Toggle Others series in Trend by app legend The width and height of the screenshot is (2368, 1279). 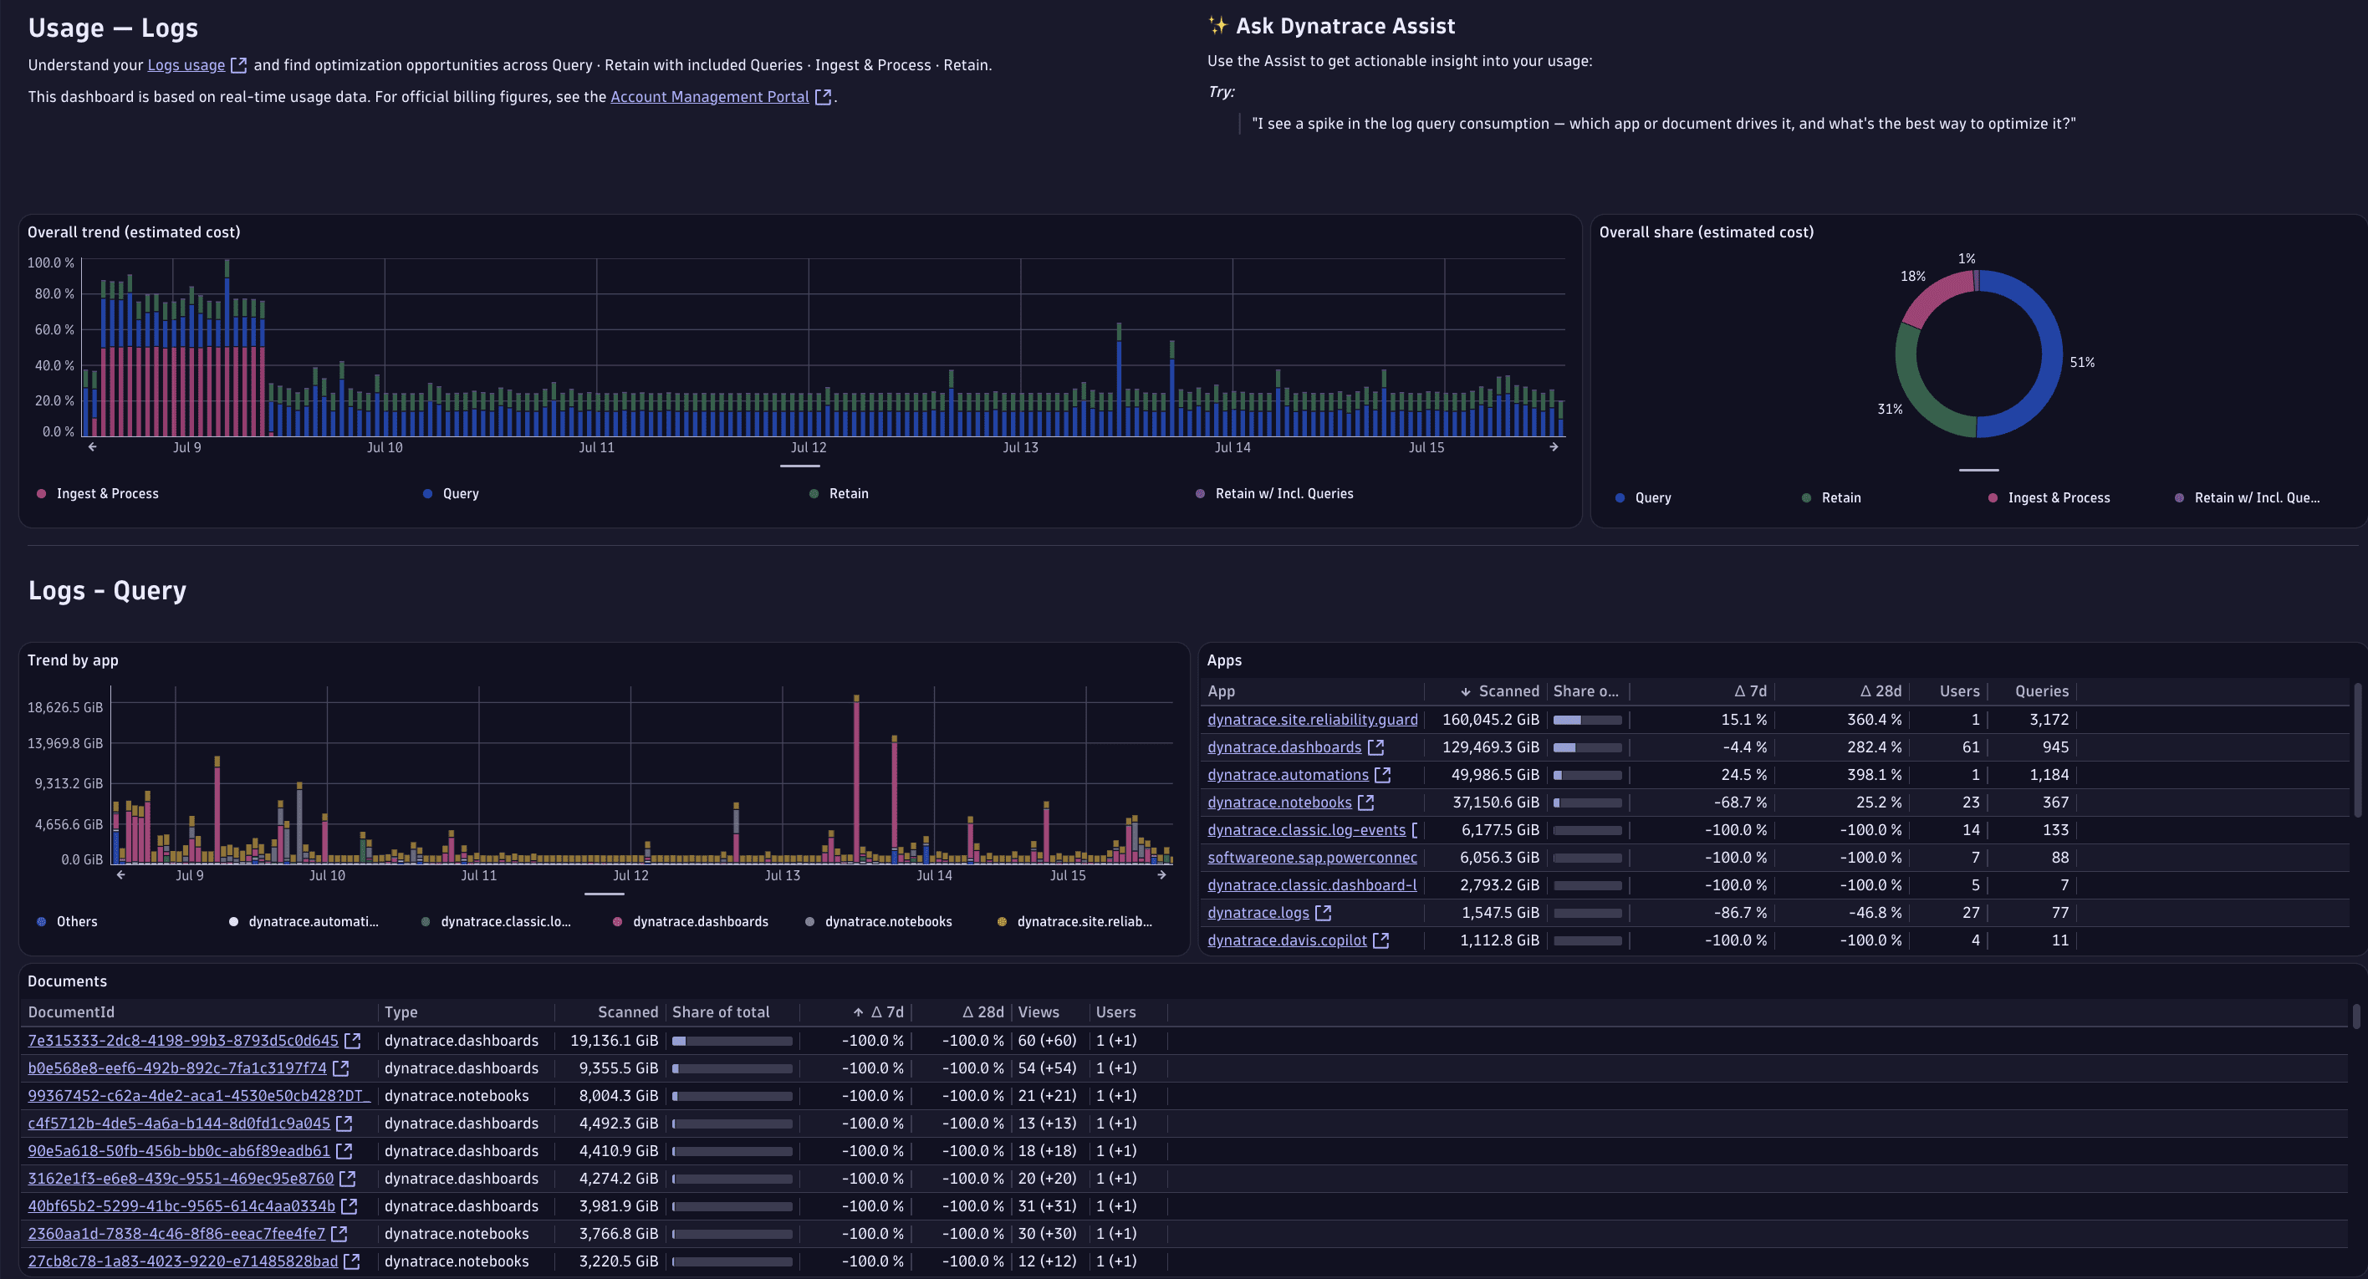click(x=66, y=921)
